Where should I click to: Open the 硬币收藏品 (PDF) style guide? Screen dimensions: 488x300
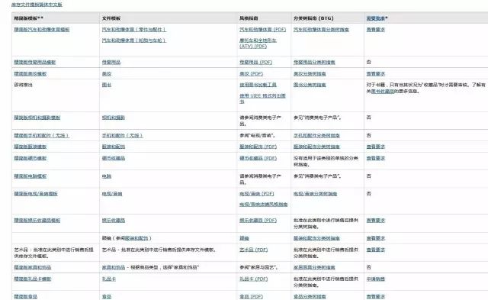pos(258,158)
